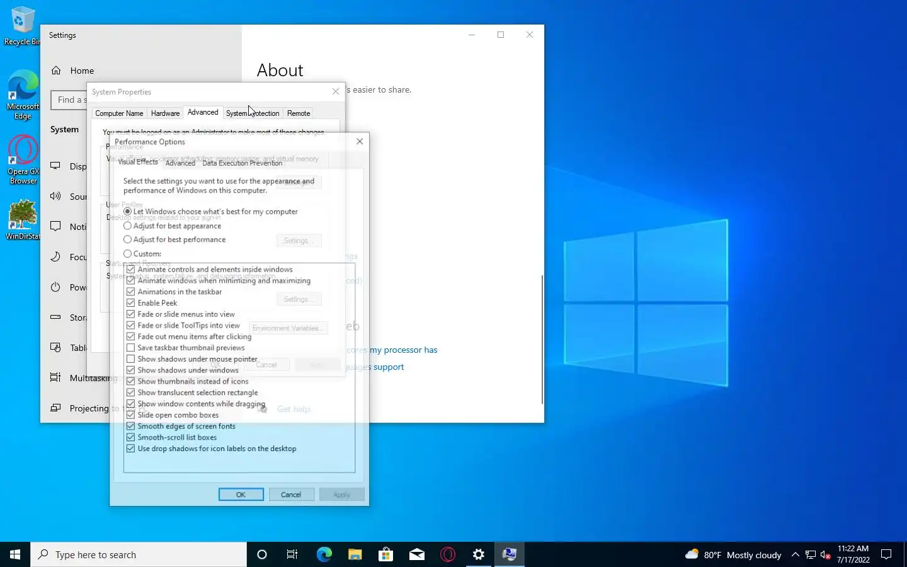The width and height of the screenshot is (907, 567).
Task: Open Computer Name tab in System Properties
Action: pyautogui.click(x=119, y=113)
